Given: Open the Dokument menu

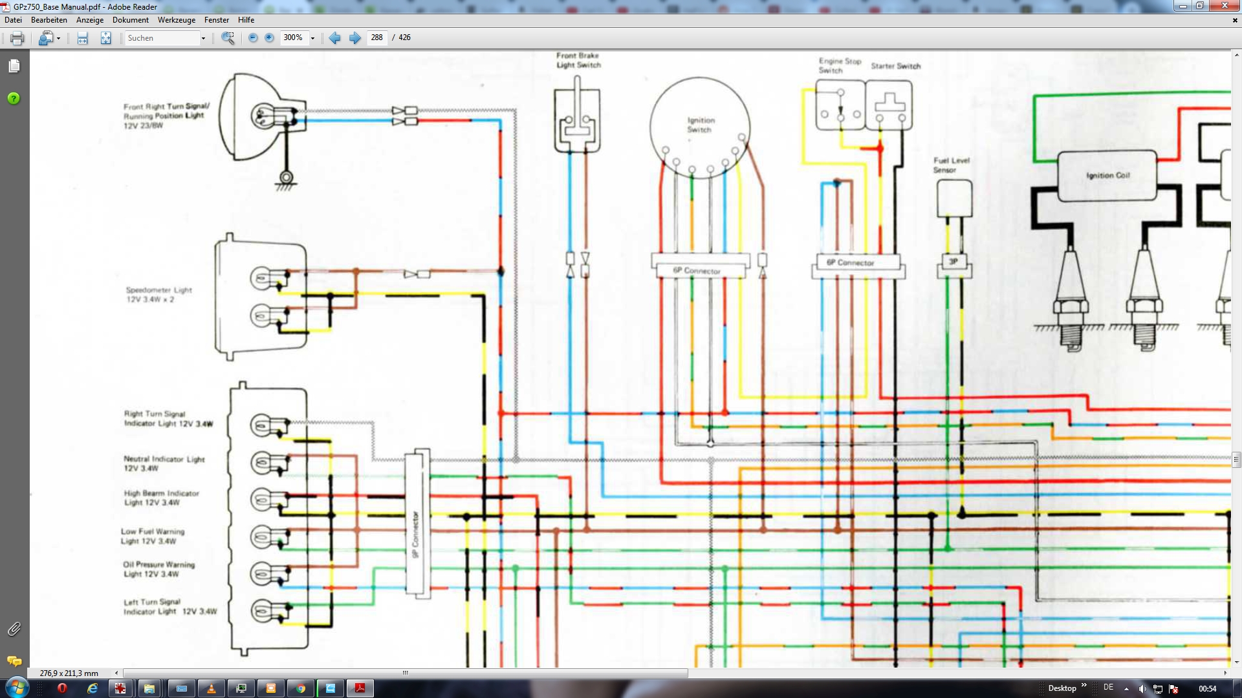Looking at the screenshot, I should tap(130, 20).
